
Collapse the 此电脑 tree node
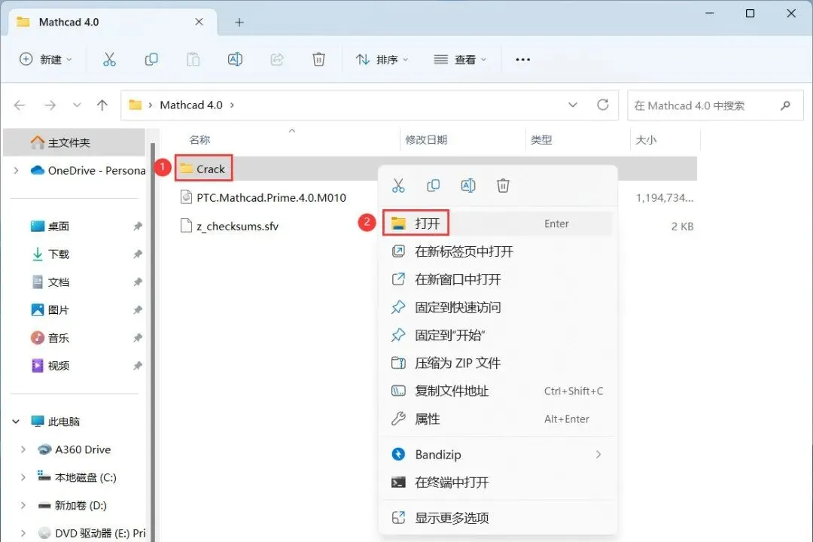16,422
